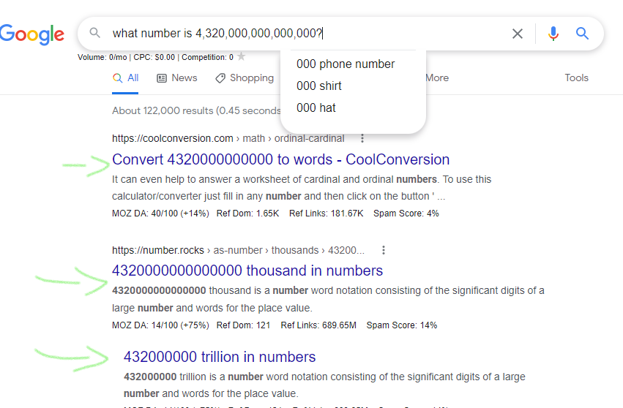This screenshot has width=623, height=408.
Task: Click 'MOZ DA: 40/100 (+14%)' metric
Action: 160,214
